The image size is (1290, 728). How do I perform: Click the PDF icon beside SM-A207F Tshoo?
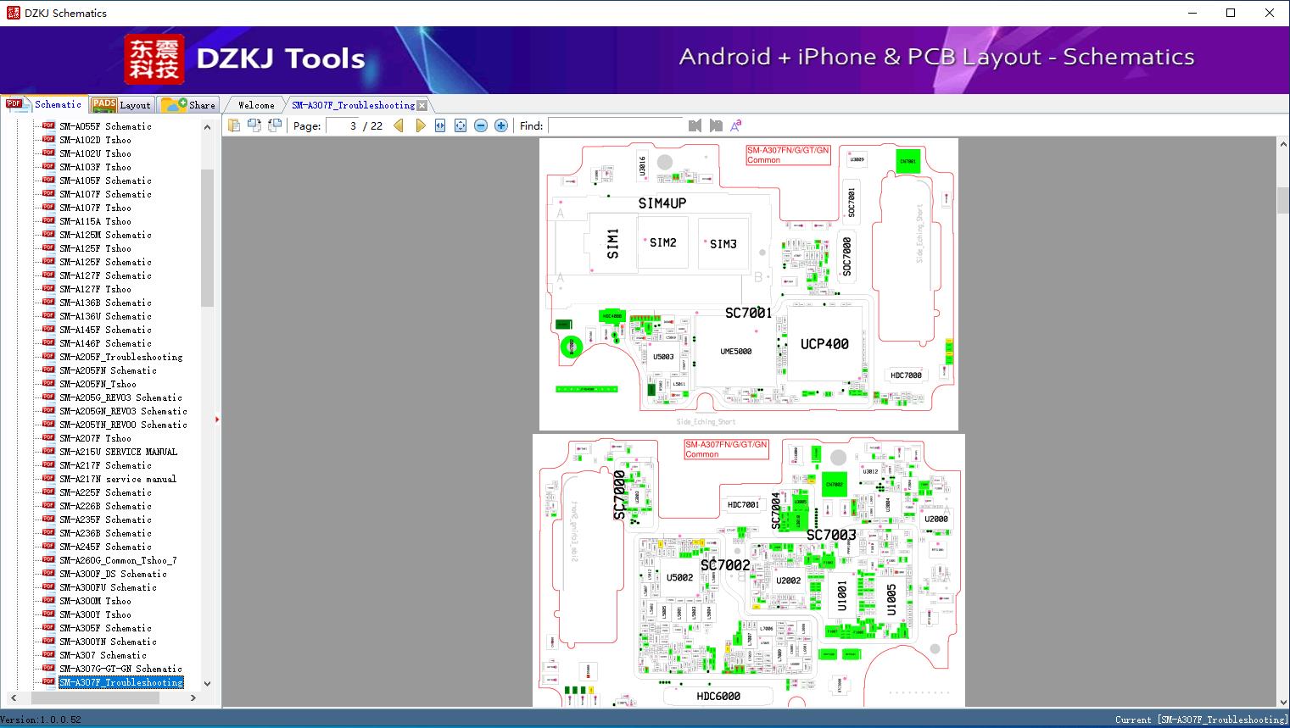(48, 437)
